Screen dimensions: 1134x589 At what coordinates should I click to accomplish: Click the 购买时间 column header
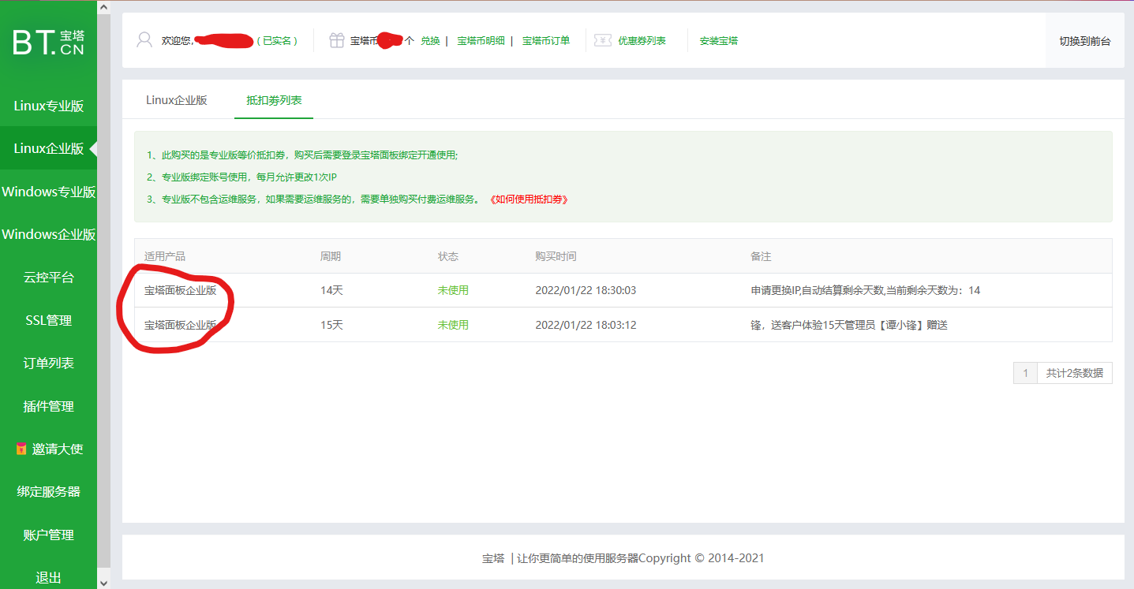[x=556, y=256]
